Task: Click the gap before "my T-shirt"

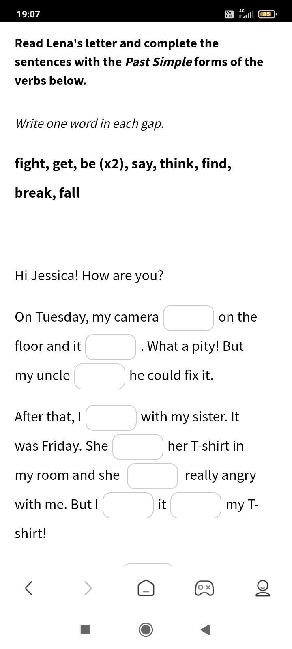Action: pos(196,505)
